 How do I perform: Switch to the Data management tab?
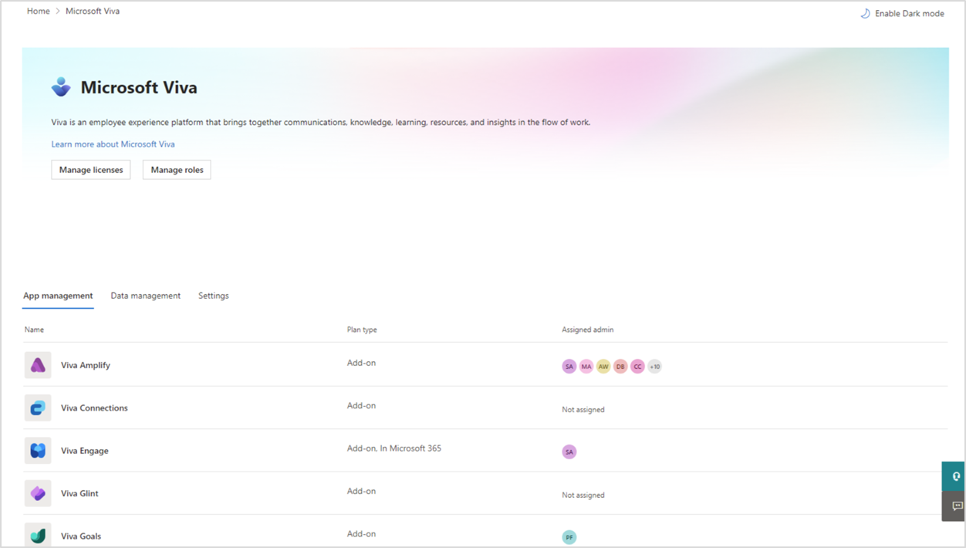145,295
